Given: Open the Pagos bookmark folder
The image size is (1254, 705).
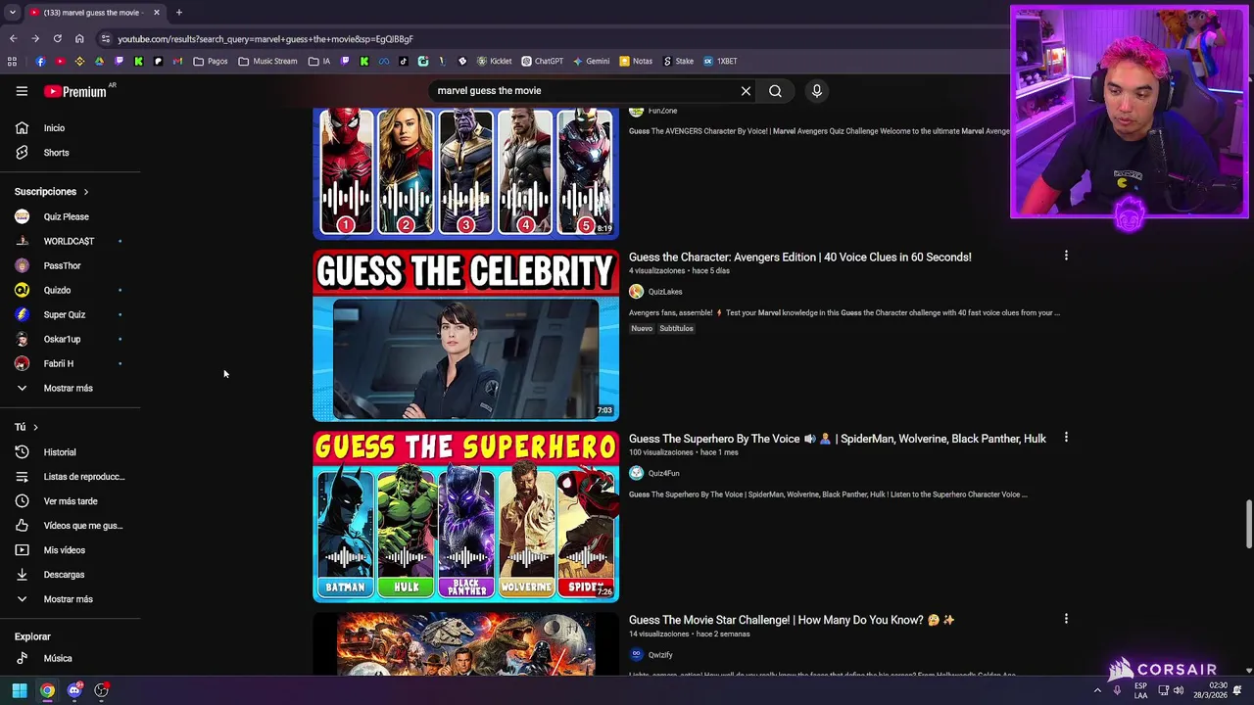Looking at the screenshot, I should click(x=211, y=61).
